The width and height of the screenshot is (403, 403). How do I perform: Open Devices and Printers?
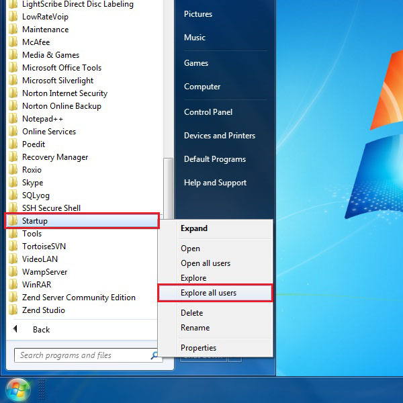220,136
